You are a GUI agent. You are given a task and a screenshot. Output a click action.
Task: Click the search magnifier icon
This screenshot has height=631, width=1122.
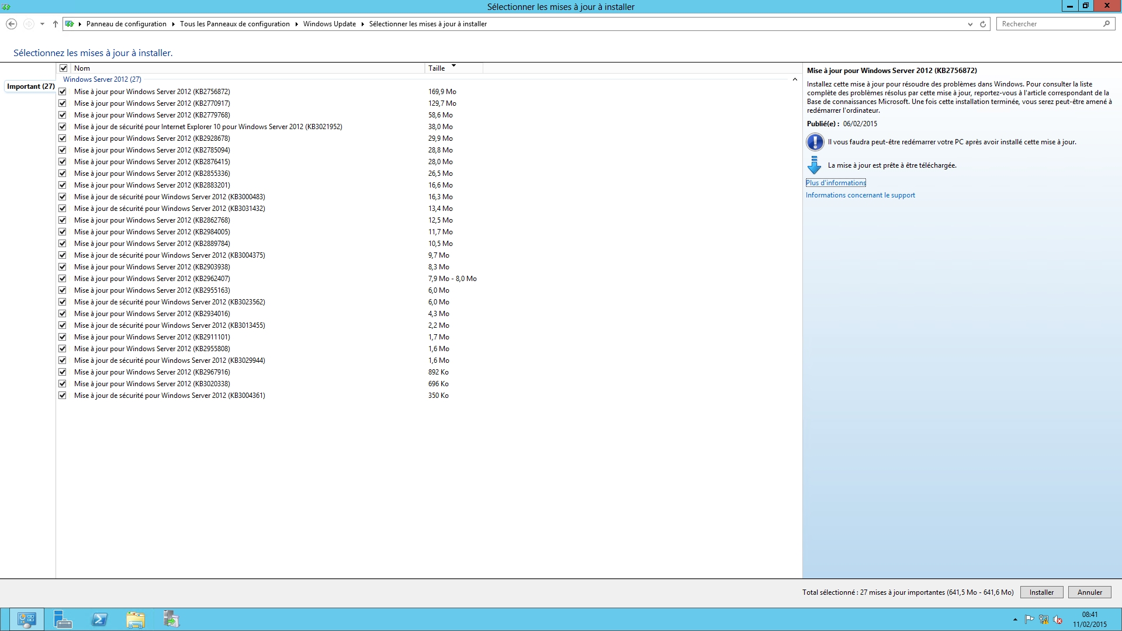point(1106,24)
